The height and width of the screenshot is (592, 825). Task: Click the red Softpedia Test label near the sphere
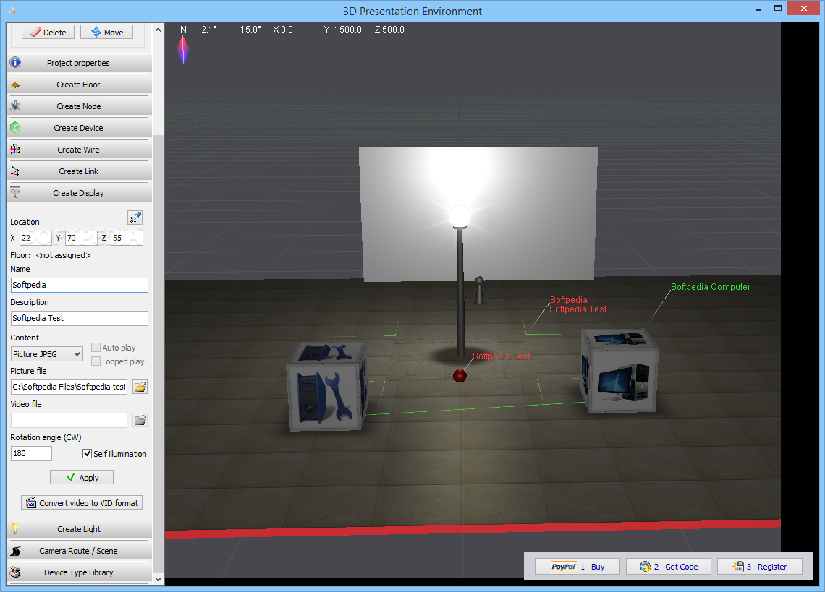coord(501,356)
